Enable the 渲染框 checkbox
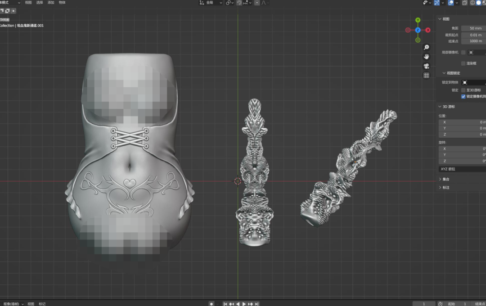 click(x=463, y=63)
